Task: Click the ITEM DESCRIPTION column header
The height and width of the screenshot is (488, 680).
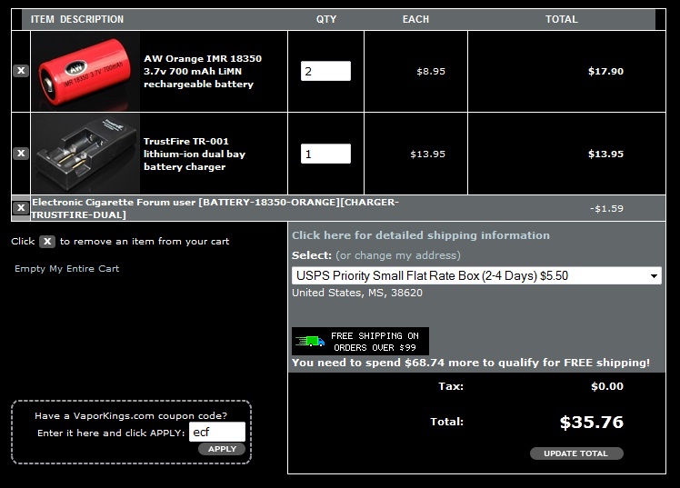Action: tap(77, 19)
